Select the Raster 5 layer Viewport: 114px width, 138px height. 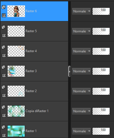(x=34, y=31)
